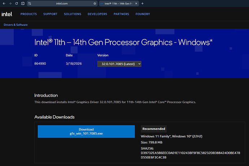Follow the Drivers & Software breadcrumb link
Image resolution: width=249 pixels, height=166 pixels.
tap(16, 25)
